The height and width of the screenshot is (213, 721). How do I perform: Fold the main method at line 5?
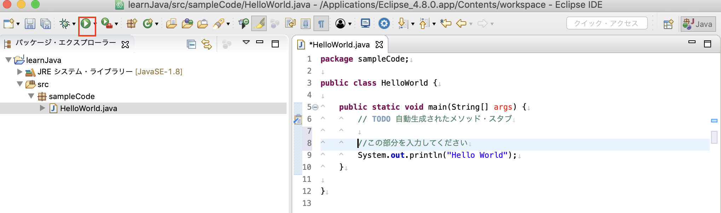tap(315, 107)
